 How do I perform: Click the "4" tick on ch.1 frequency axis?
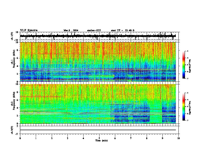point(18,66)
